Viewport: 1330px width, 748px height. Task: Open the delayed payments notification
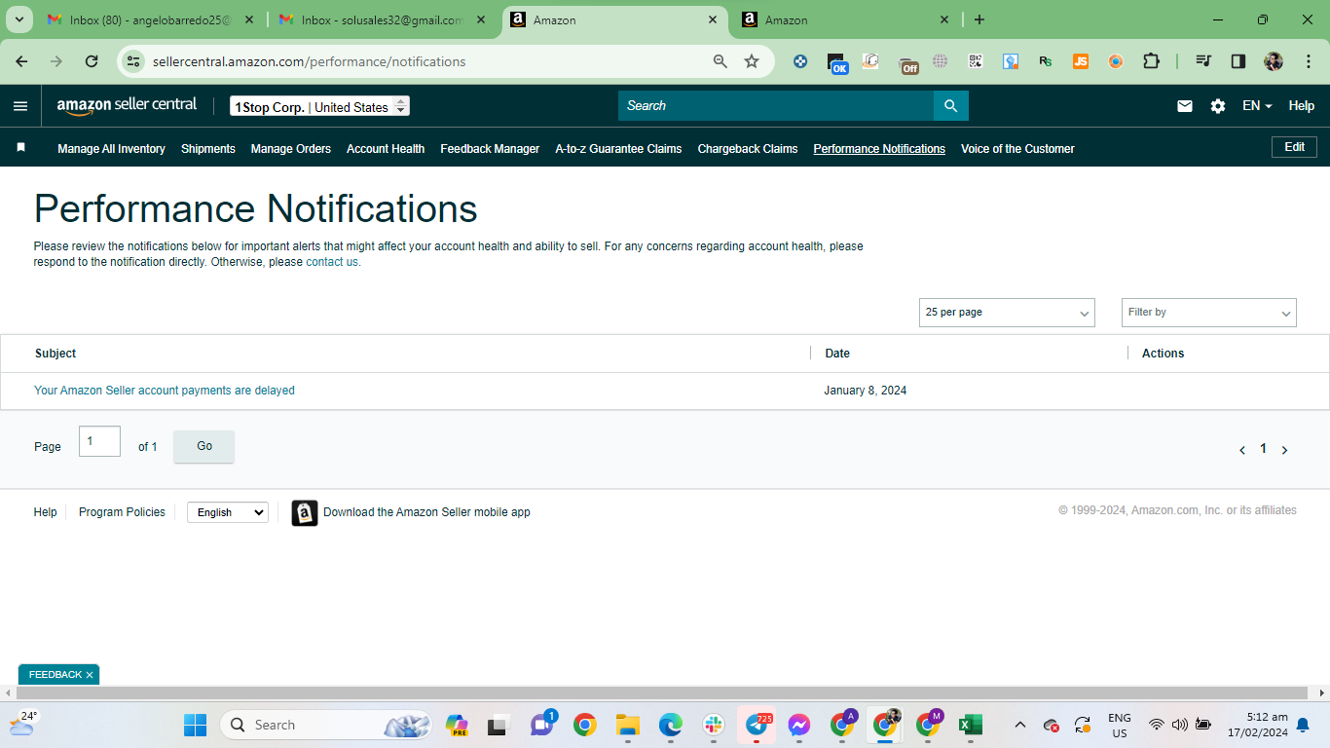point(165,391)
